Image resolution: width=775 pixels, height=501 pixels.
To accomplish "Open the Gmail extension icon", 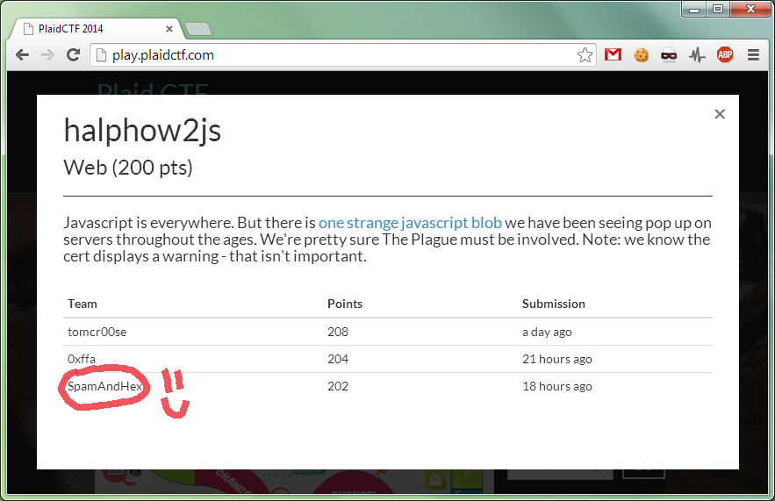I will 613,54.
